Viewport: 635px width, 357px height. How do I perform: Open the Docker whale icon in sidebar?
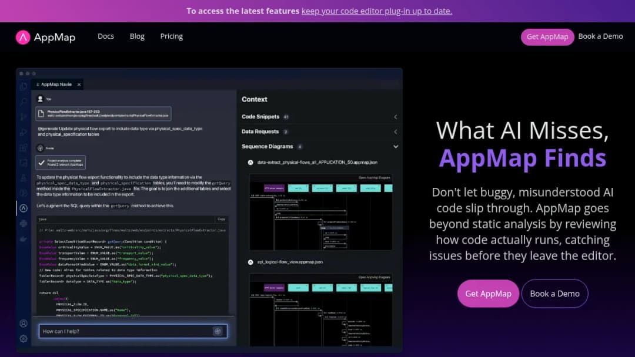click(x=24, y=239)
